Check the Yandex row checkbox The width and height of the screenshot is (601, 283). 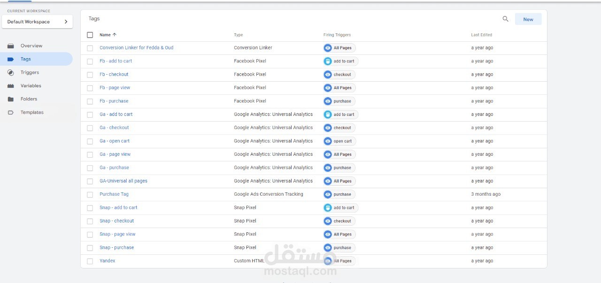[x=90, y=261]
